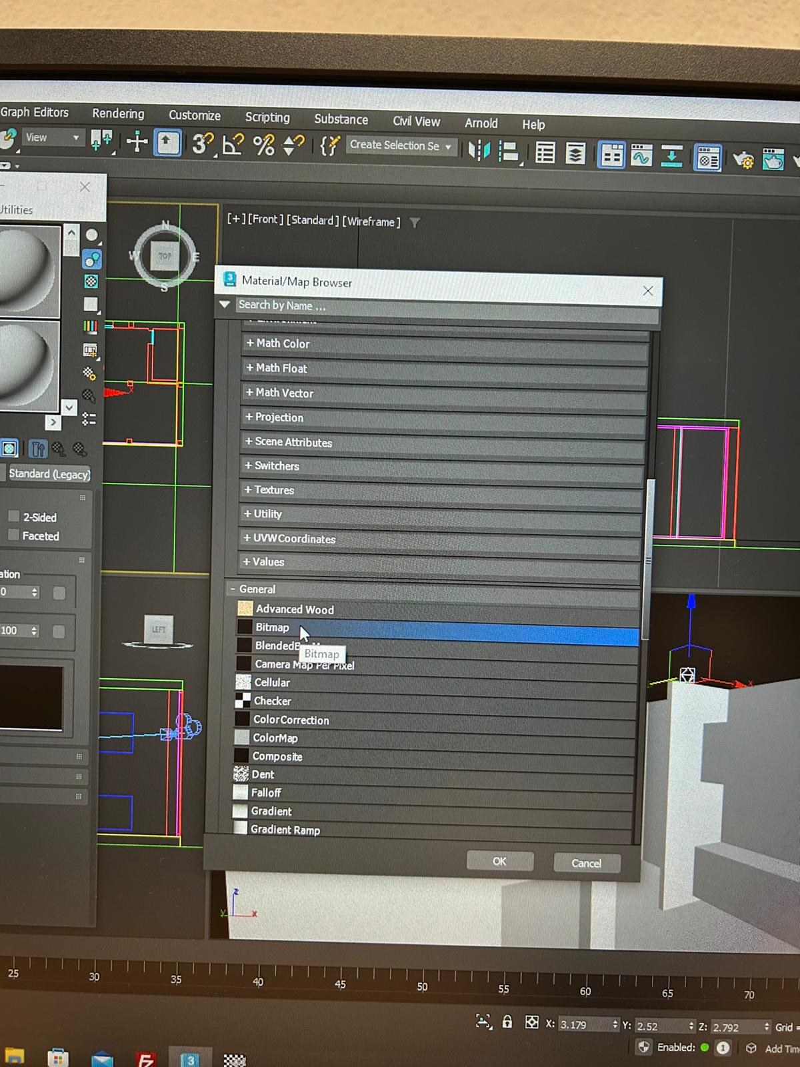Click the Mirror tool icon
The width and height of the screenshot is (800, 1067).
click(479, 151)
